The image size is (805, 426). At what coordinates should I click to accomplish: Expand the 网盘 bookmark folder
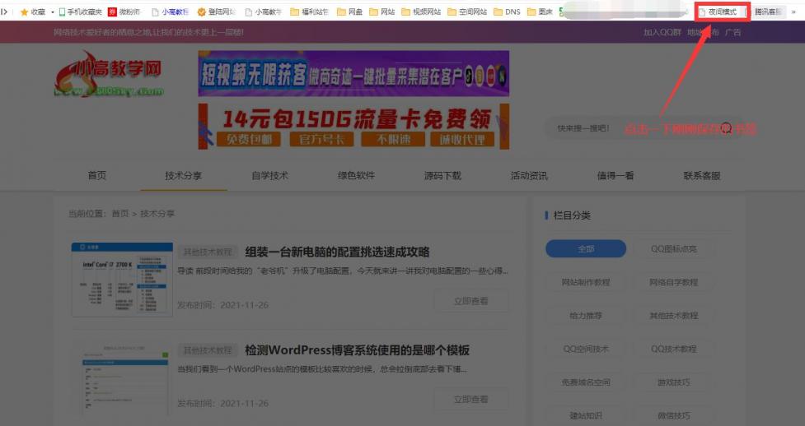[x=349, y=12]
